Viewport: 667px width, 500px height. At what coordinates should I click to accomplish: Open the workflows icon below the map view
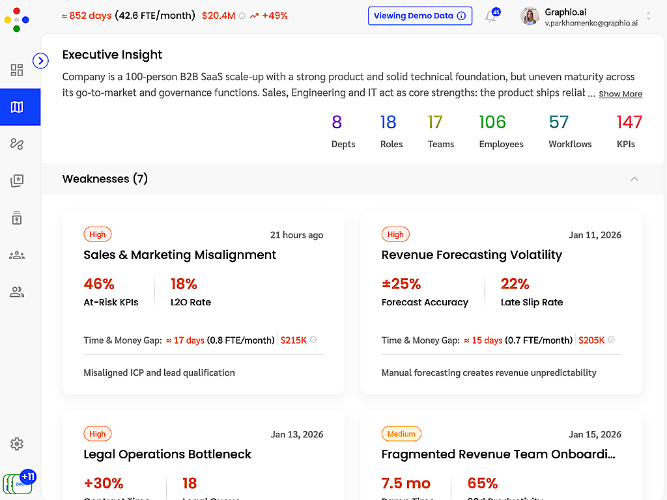[16, 144]
